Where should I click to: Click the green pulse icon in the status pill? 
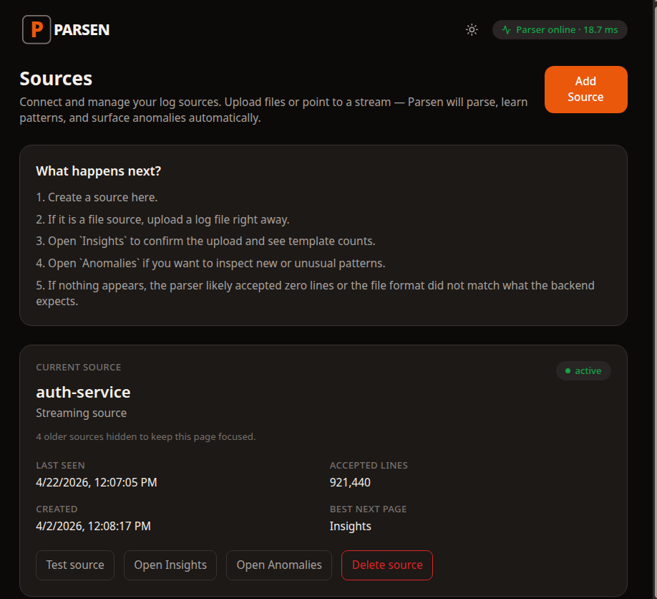(x=505, y=30)
